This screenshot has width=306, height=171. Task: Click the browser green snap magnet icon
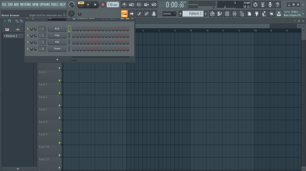coord(9,21)
